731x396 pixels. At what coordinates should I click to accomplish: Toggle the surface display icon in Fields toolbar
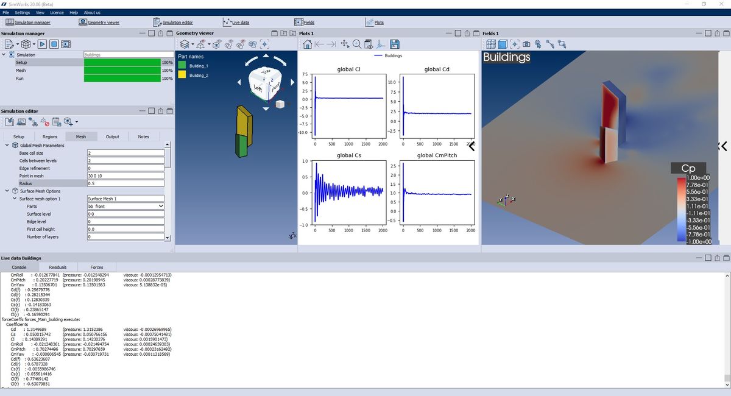tap(503, 44)
